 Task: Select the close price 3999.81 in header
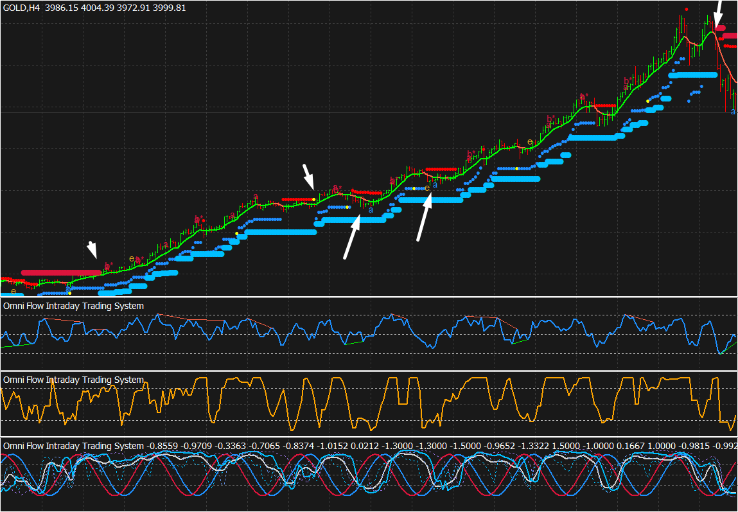(170, 8)
